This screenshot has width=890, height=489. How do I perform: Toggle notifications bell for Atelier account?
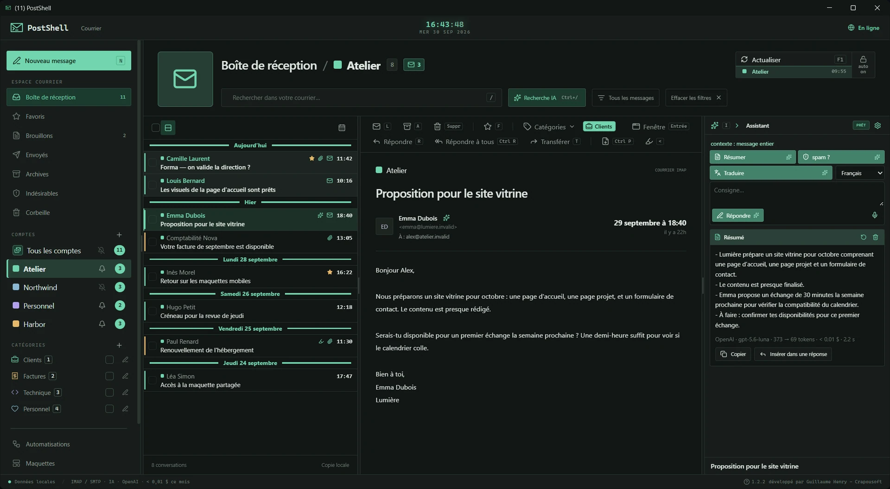(102, 269)
